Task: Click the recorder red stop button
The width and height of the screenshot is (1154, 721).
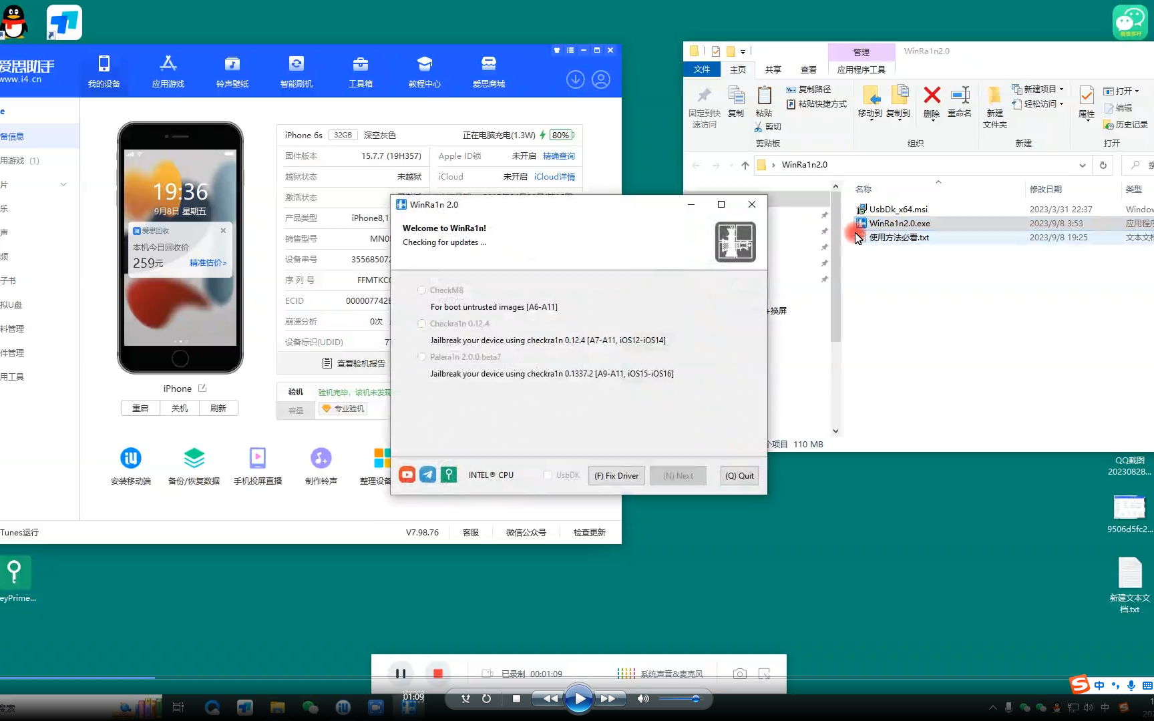Action: tap(437, 674)
